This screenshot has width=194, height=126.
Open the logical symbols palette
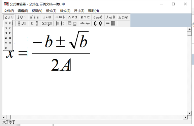pyautogui.click(x=72, y=17)
